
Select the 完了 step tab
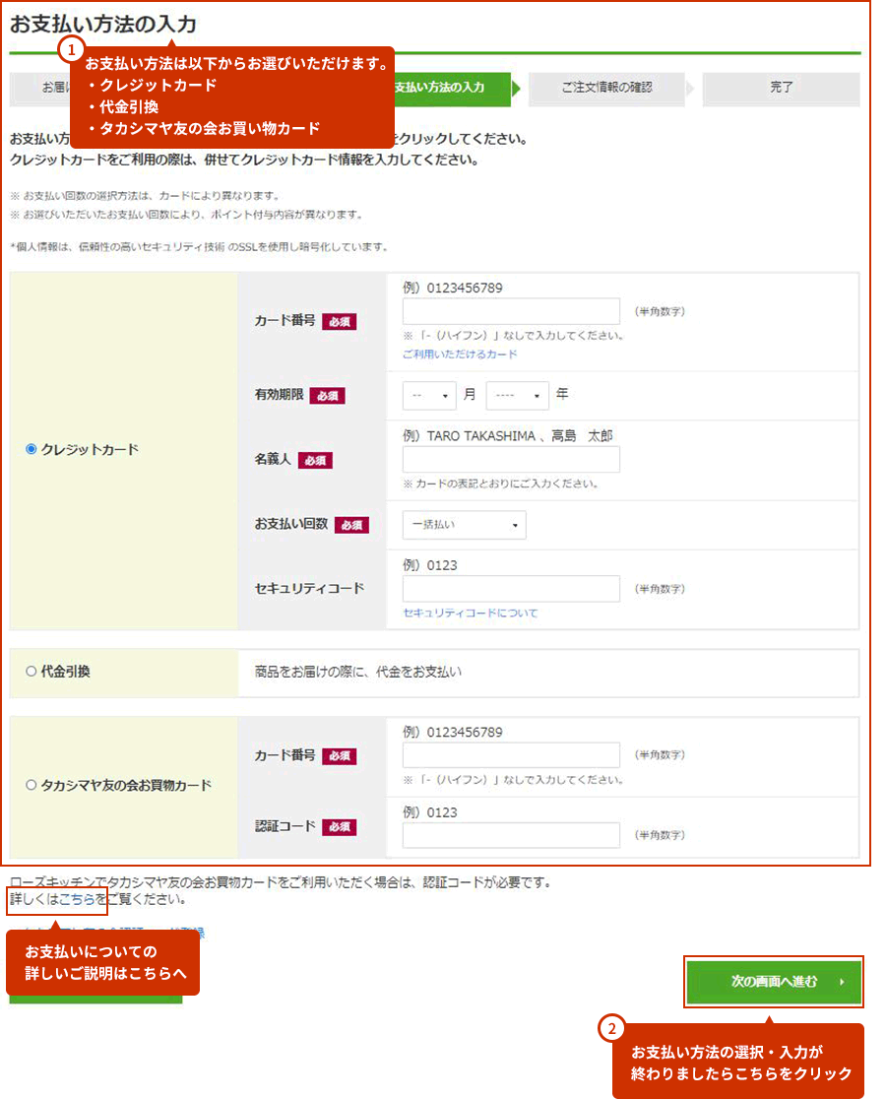pos(781,88)
